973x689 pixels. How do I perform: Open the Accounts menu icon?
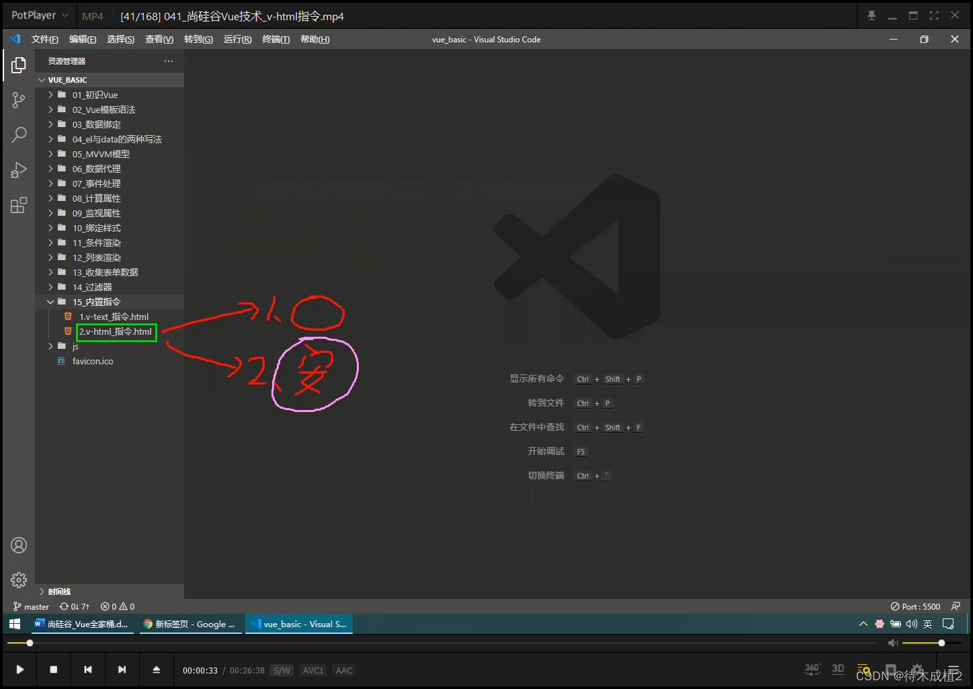tap(19, 545)
